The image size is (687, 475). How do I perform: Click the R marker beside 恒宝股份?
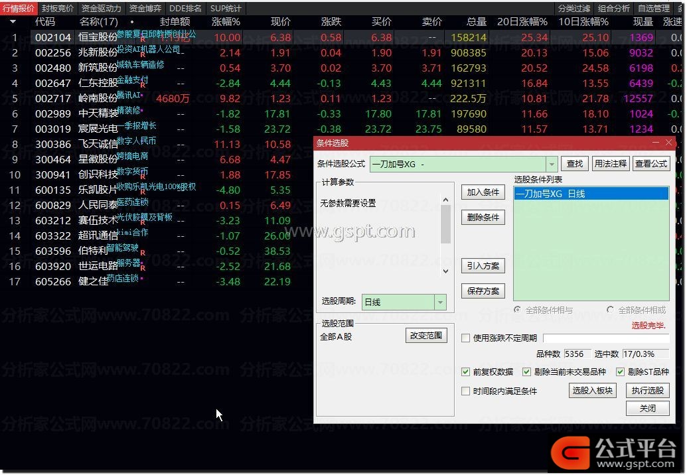coord(143,40)
